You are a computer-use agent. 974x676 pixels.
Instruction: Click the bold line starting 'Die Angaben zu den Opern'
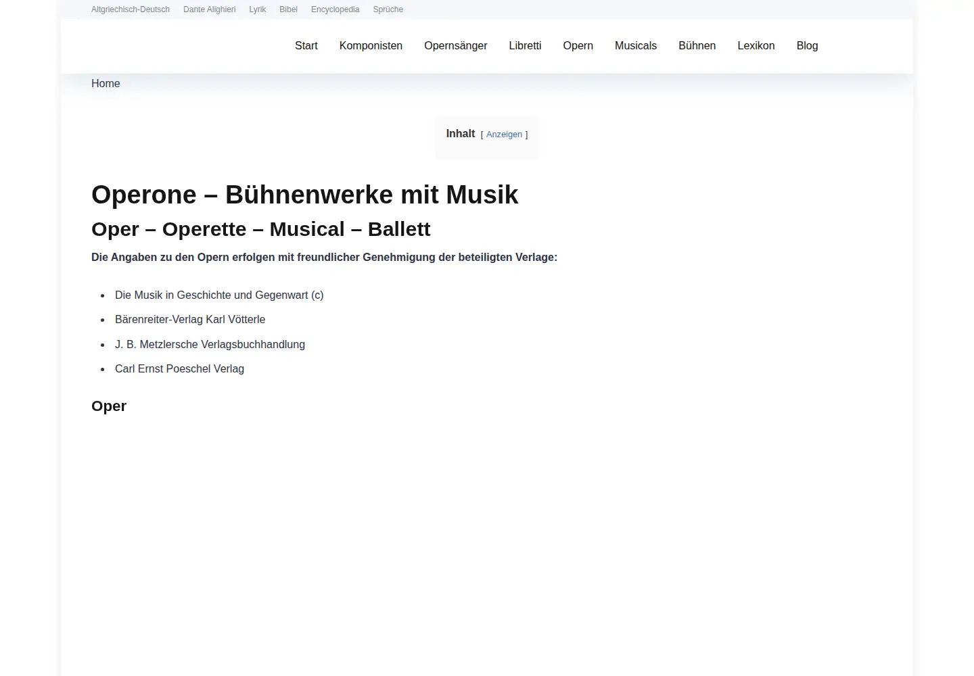pyautogui.click(x=324, y=257)
